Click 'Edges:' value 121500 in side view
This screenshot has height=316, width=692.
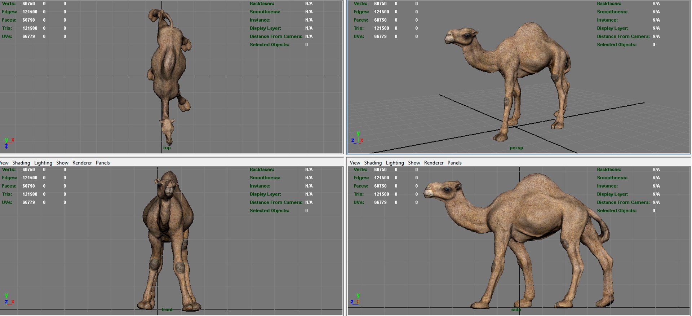pos(381,178)
